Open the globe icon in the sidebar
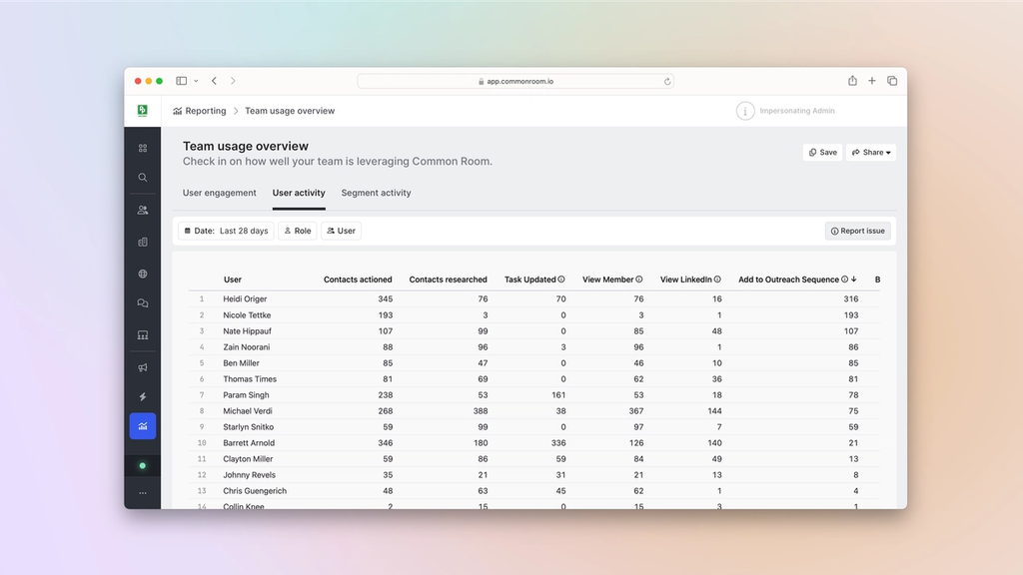The image size is (1023, 575). [x=142, y=274]
